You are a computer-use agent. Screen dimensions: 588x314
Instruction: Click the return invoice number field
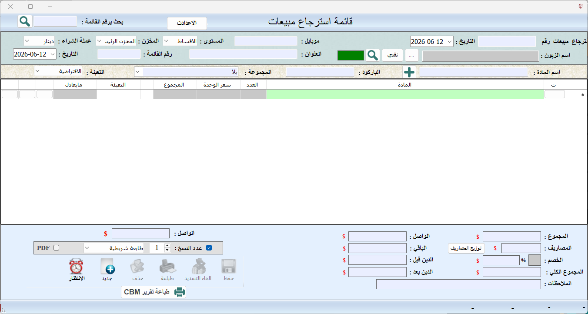point(507,41)
